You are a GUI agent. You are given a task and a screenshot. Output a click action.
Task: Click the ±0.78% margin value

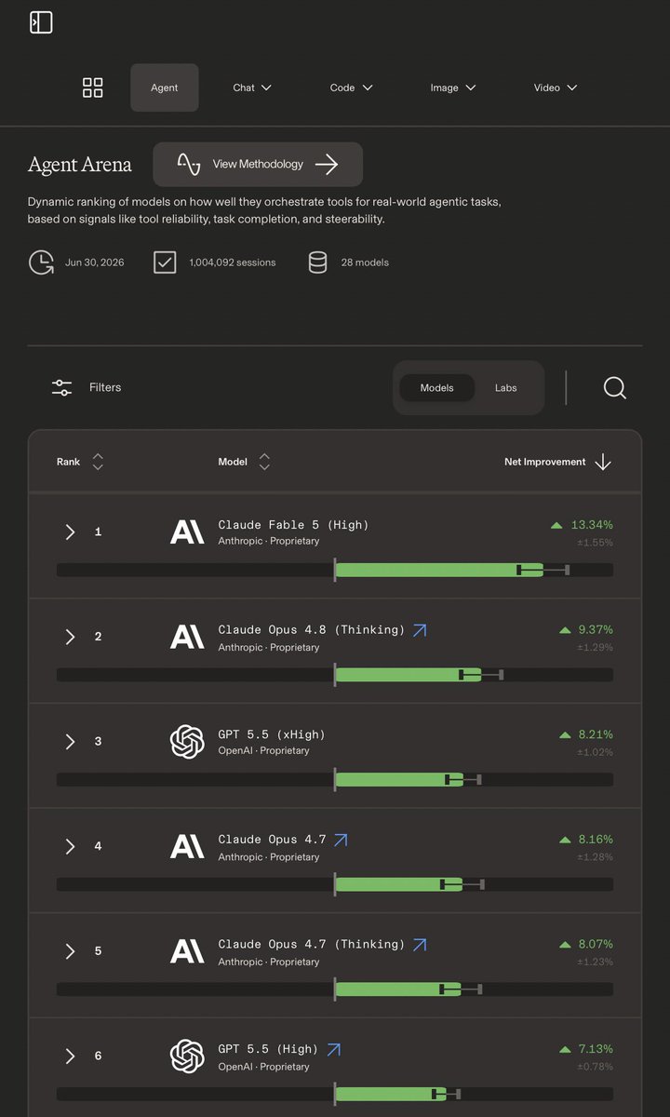click(x=595, y=1066)
